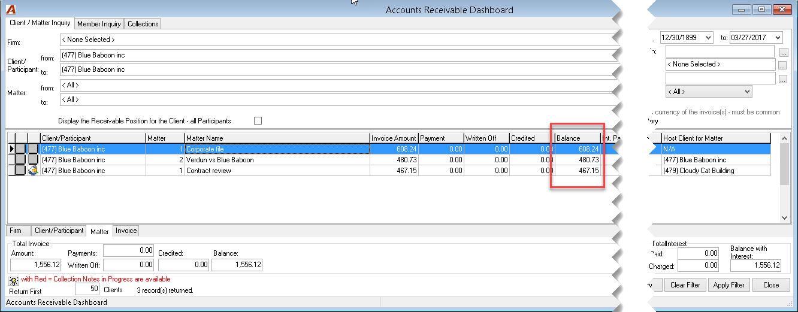Image resolution: width=798 pixels, height=312 pixels.
Task: Click the Return First 50 clients box
Action: pos(87,289)
